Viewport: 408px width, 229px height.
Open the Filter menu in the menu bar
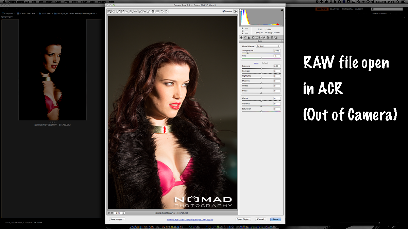[84, 2]
